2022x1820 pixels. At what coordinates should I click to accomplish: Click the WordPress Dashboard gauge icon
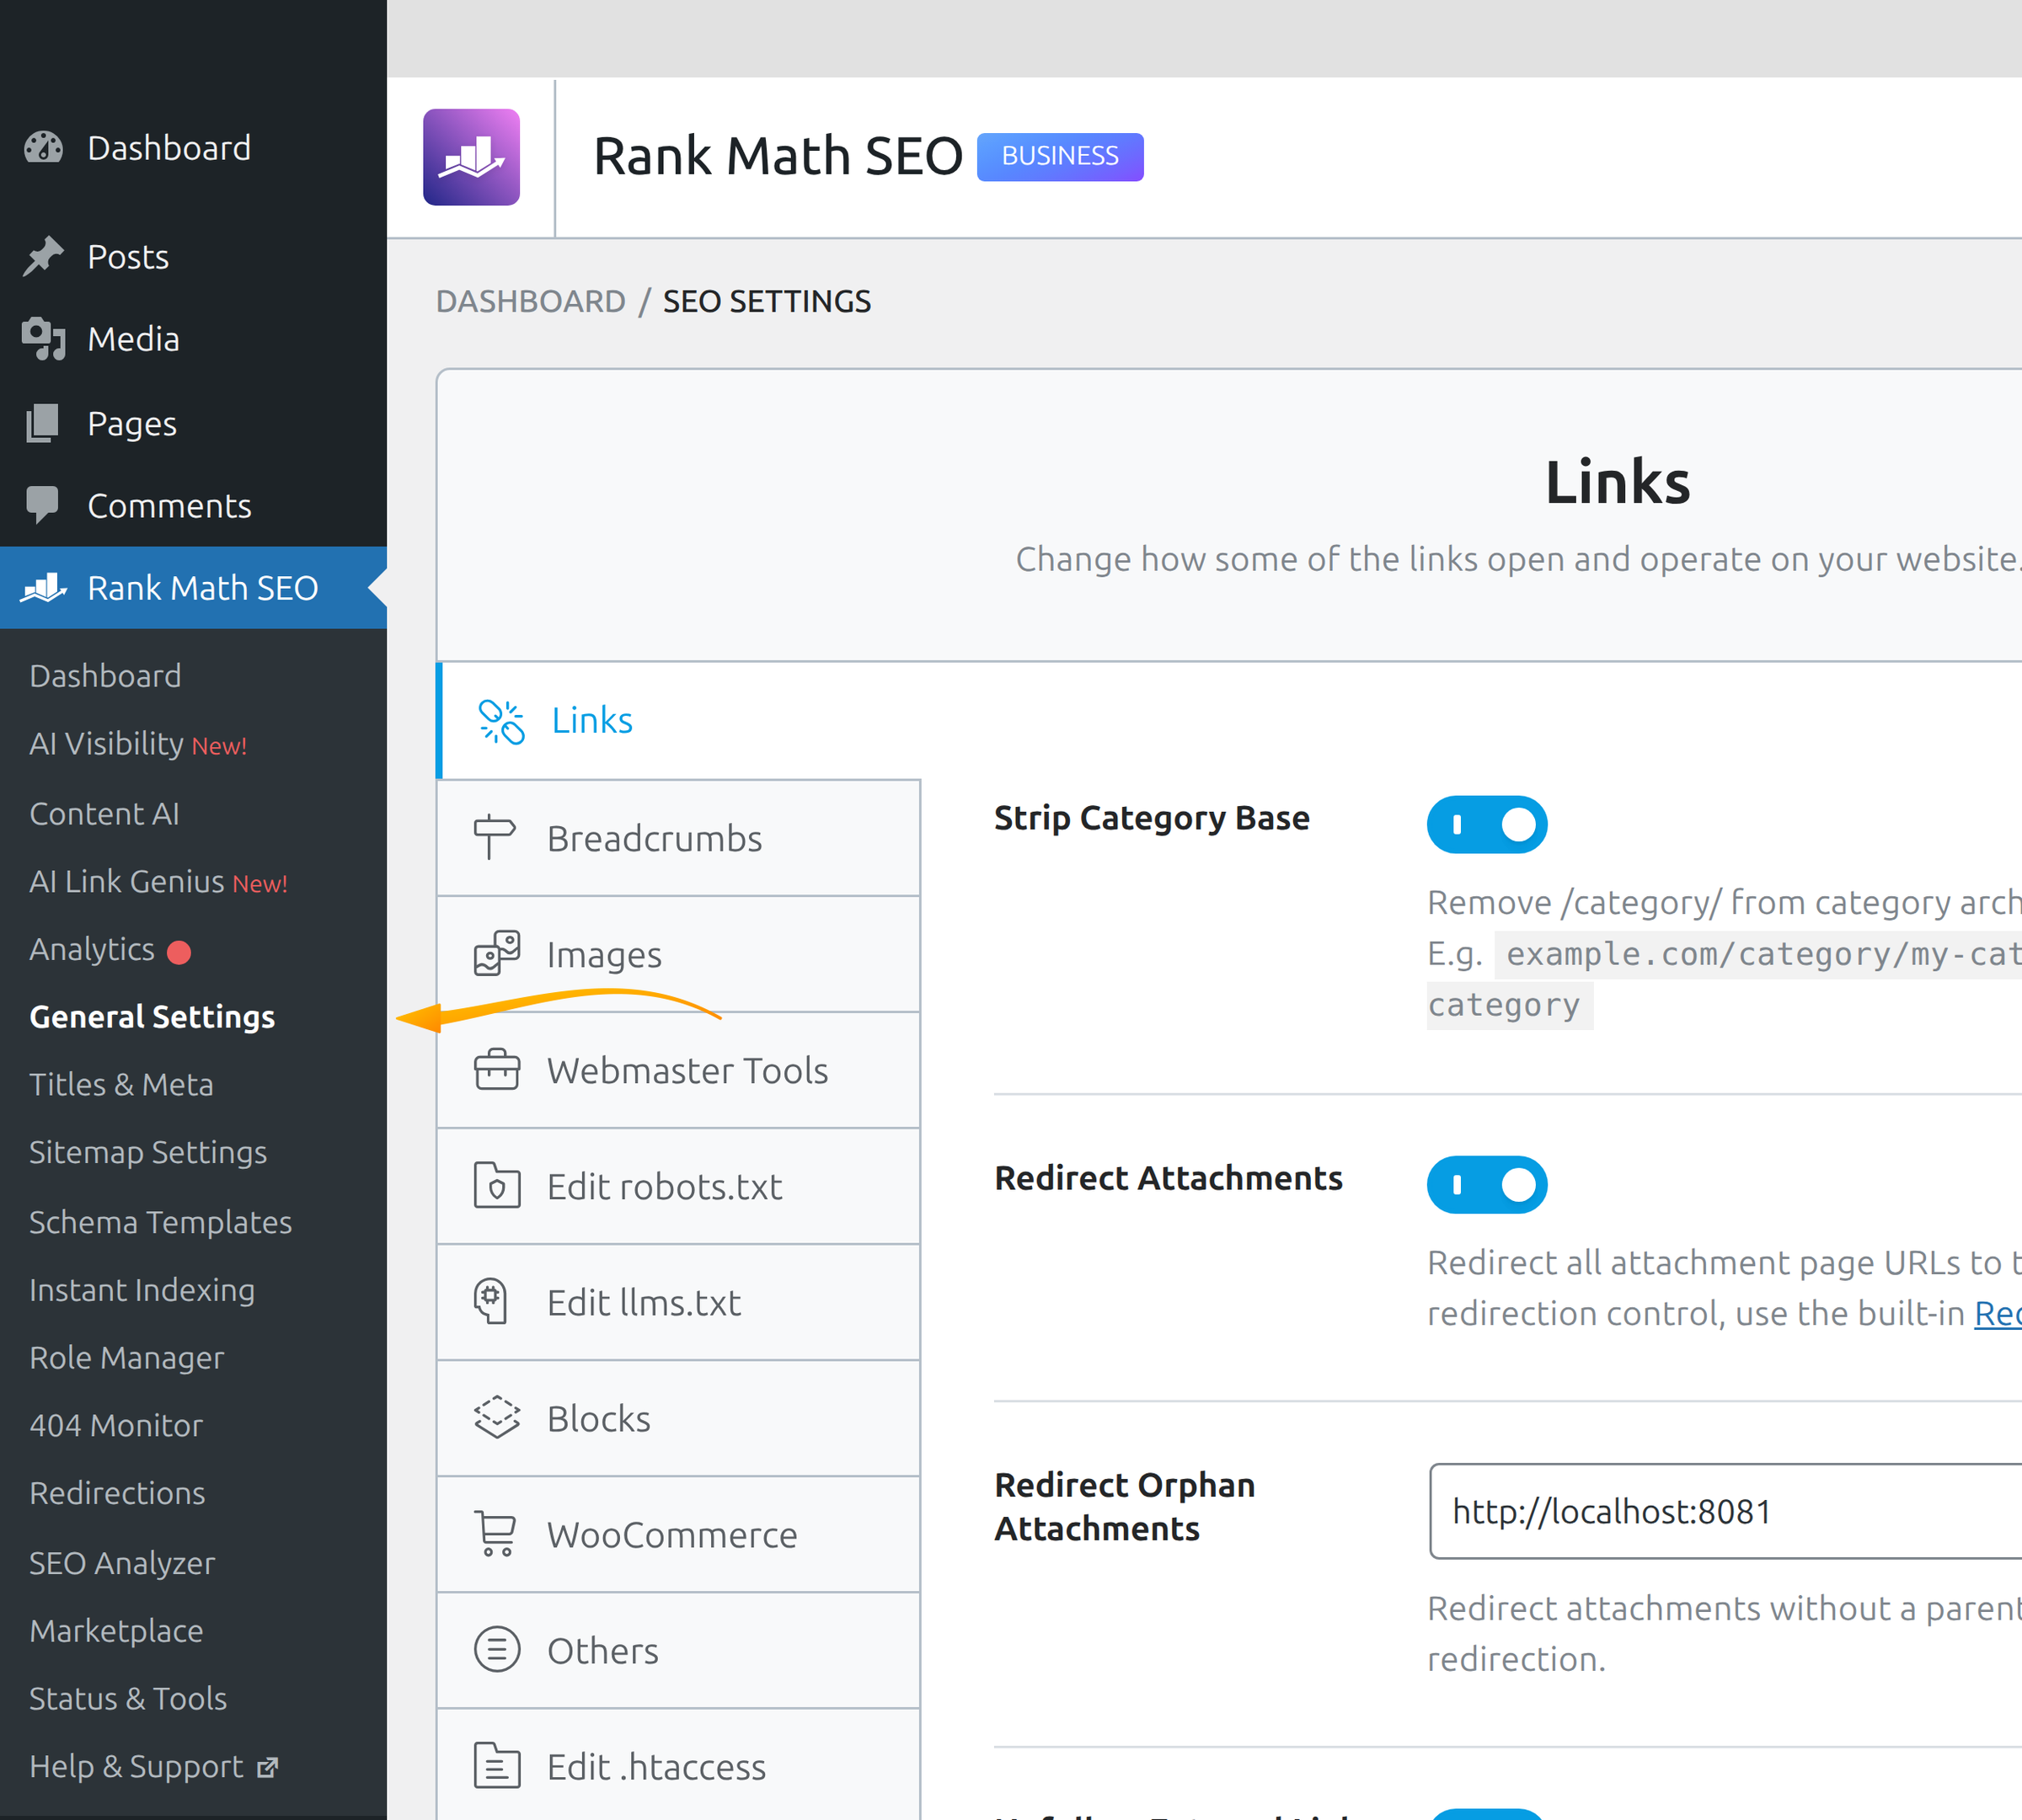[x=43, y=148]
